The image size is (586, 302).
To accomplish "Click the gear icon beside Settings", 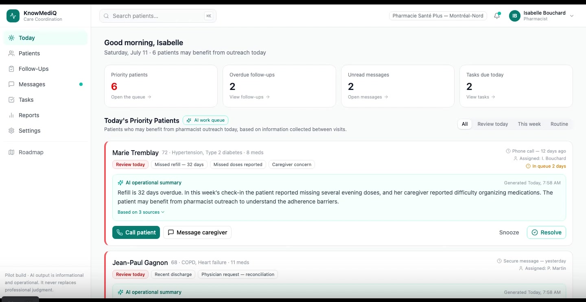I will pyautogui.click(x=11, y=131).
